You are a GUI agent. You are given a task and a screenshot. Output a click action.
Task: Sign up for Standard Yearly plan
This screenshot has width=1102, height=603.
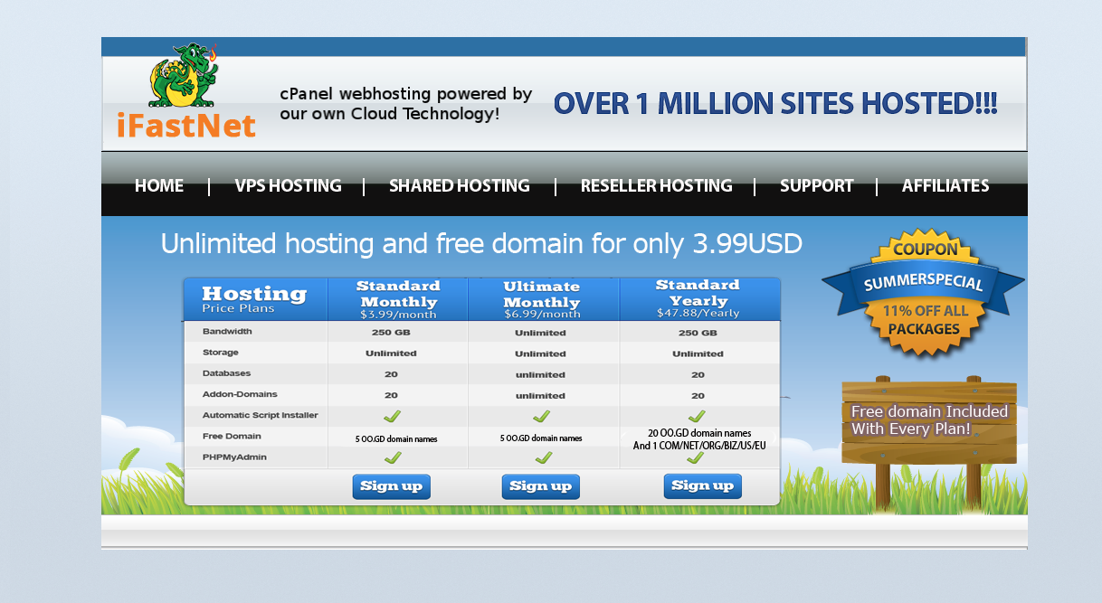703,485
